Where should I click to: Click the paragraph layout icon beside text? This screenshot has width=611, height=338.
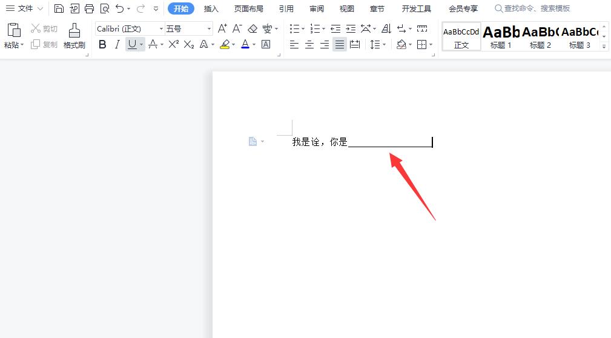(253, 141)
